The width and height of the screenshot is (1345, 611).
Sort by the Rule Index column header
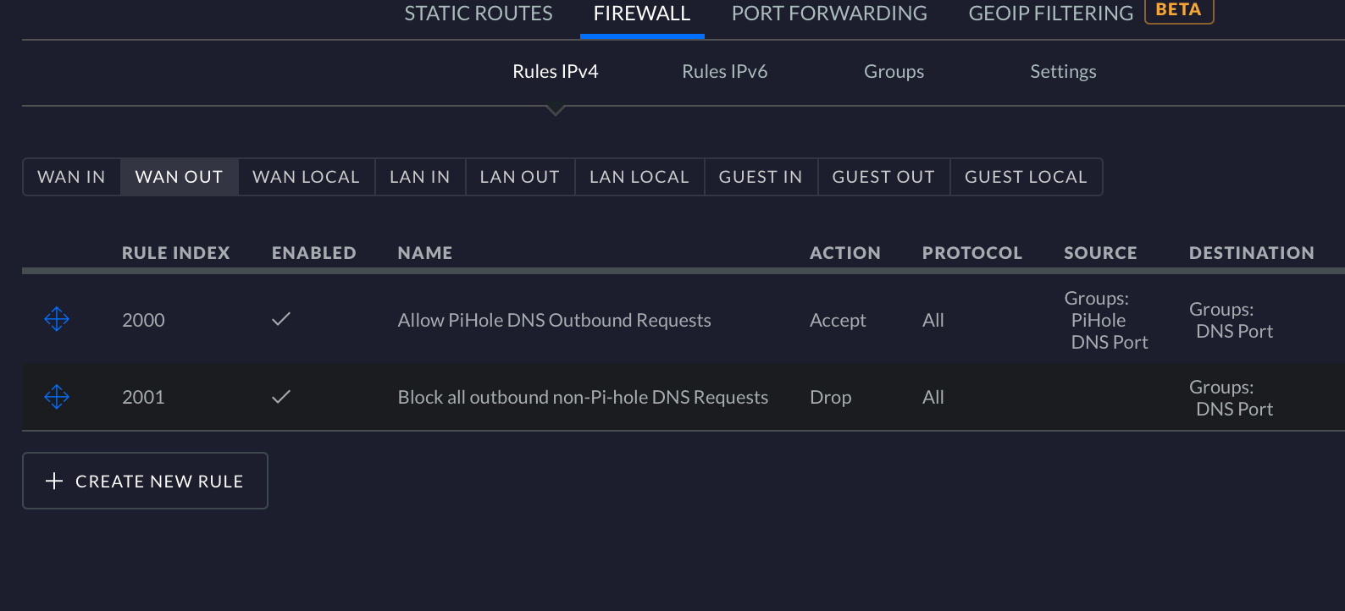coord(176,253)
